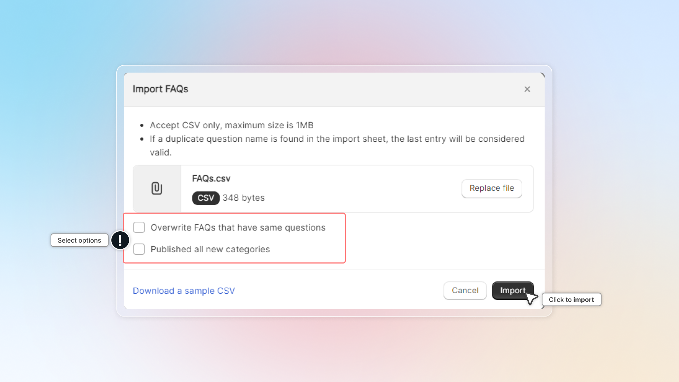Screen dimensions: 679x382
Task: Click the black exclamation mark icon
Action: point(120,240)
